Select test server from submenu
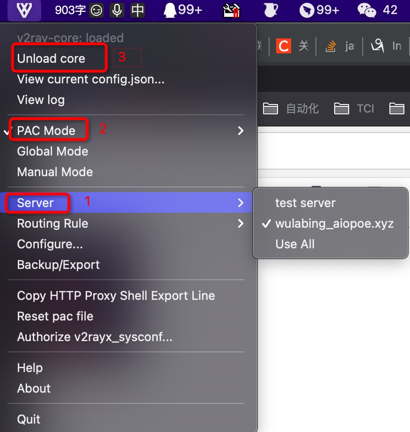The width and height of the screenshot is (410, 432). point(330,203)
